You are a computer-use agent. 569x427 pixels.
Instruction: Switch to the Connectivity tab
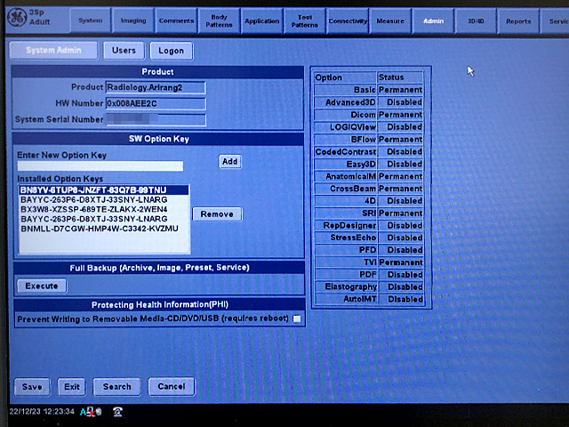click(x=348, y=20)
